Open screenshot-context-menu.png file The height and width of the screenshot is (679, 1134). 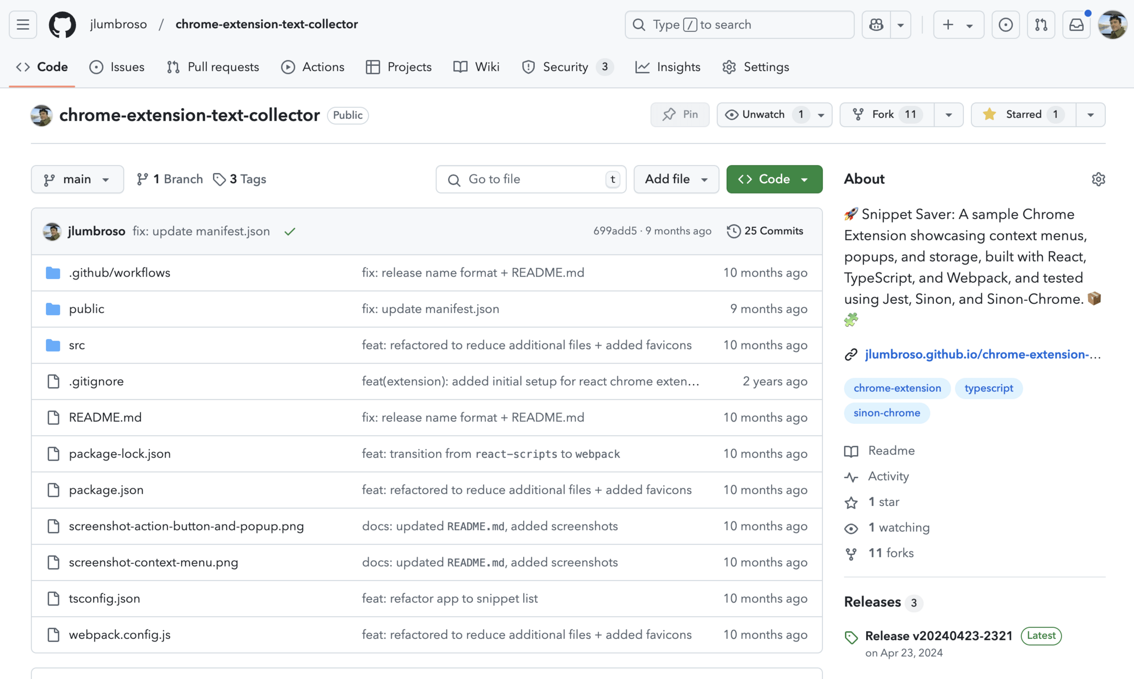point(154,562)
